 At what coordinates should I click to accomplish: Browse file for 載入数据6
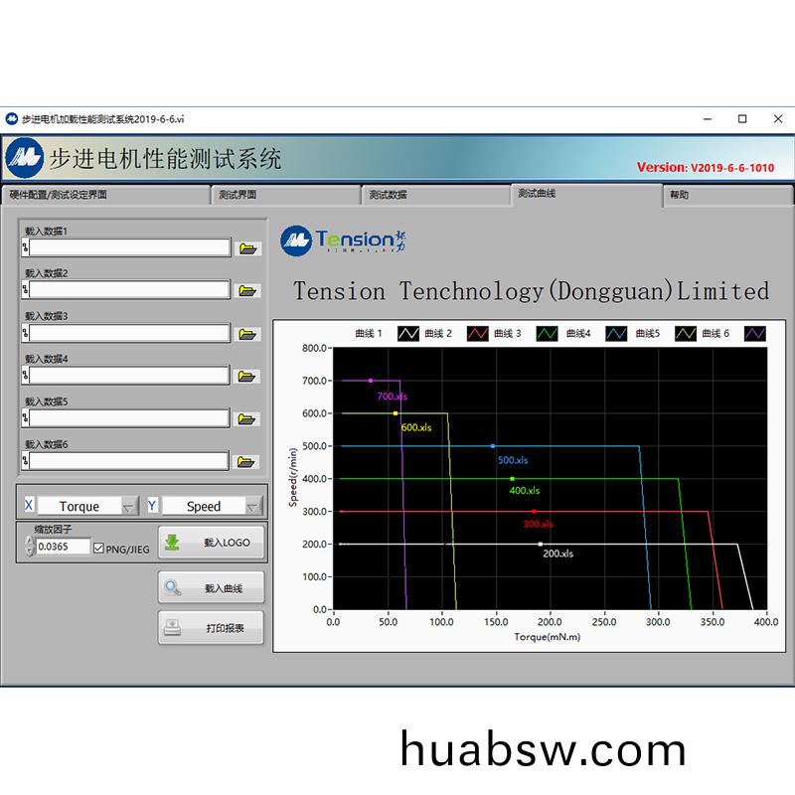248,461
